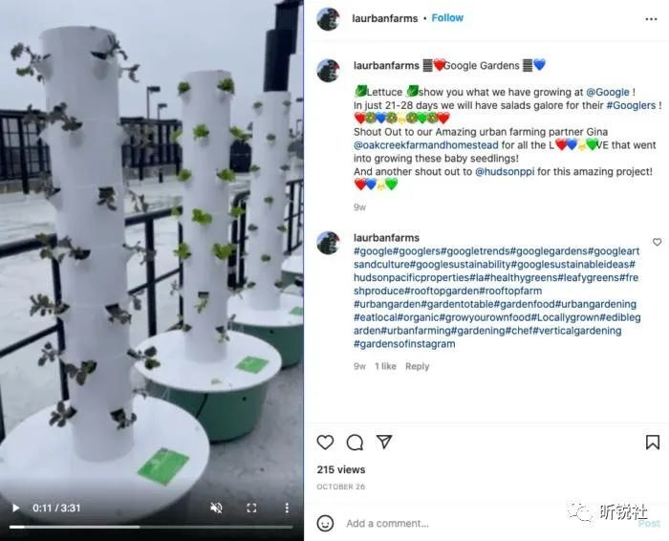Unmute the video sound
This screenshot has width=669, height=541.
[216, 508]
